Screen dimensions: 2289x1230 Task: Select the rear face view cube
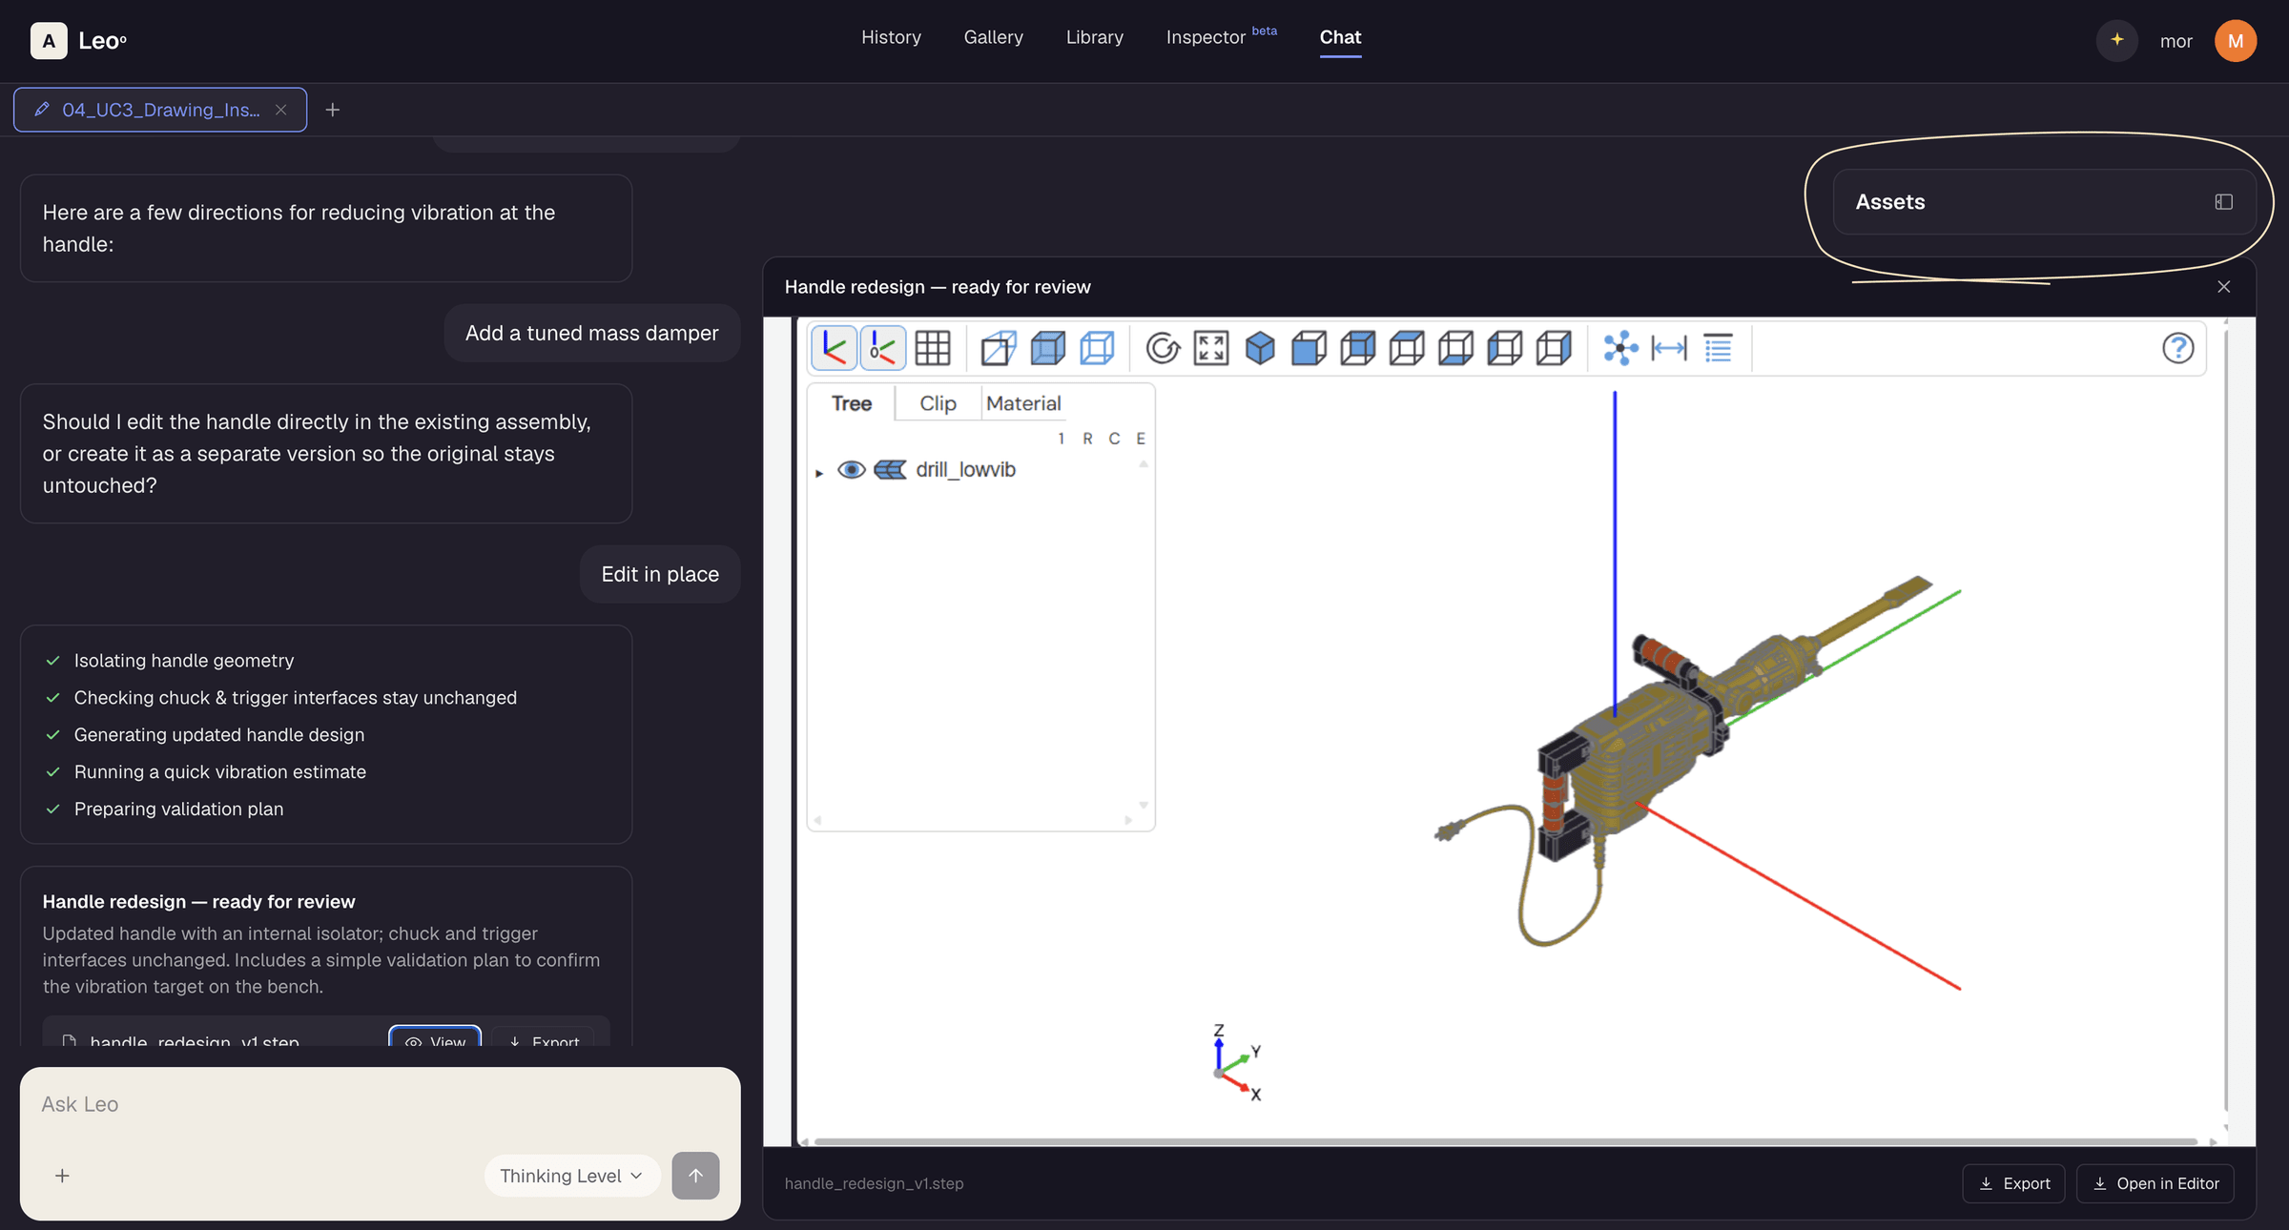[x=1358, y=348]
